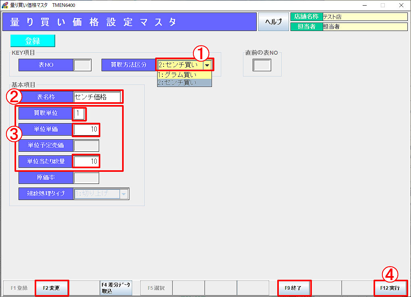The image size is (411, 297).
Task: Close the 量り買い価格マスタ window
Action: 401,5
